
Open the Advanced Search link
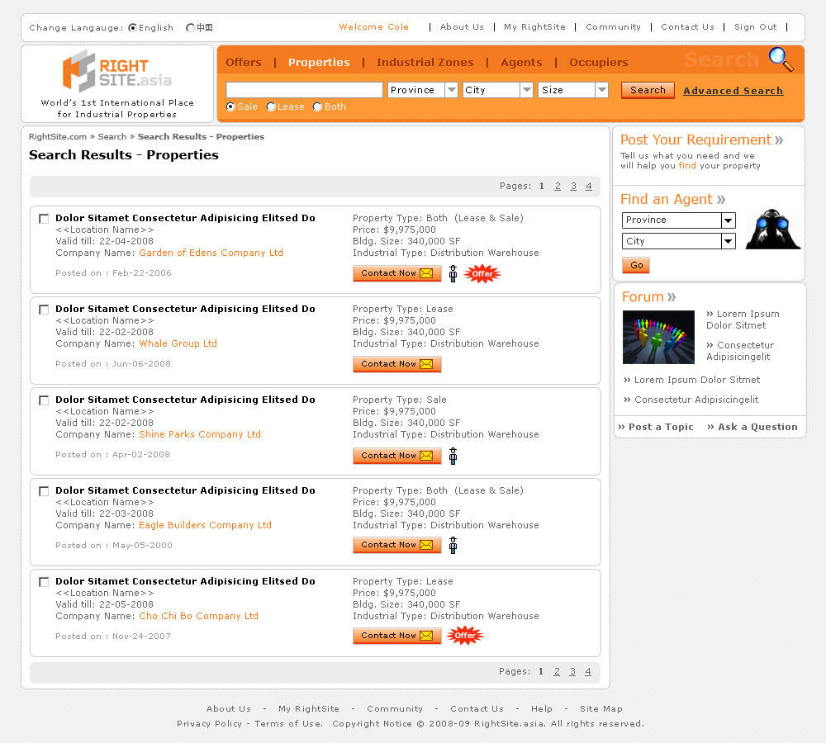click(x=733, y=91)
